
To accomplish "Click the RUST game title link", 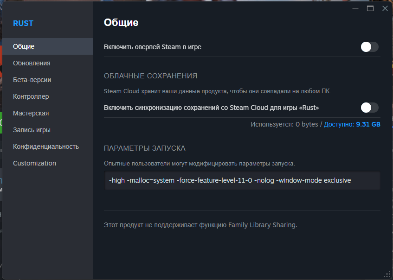I will (x=23, y=23).
